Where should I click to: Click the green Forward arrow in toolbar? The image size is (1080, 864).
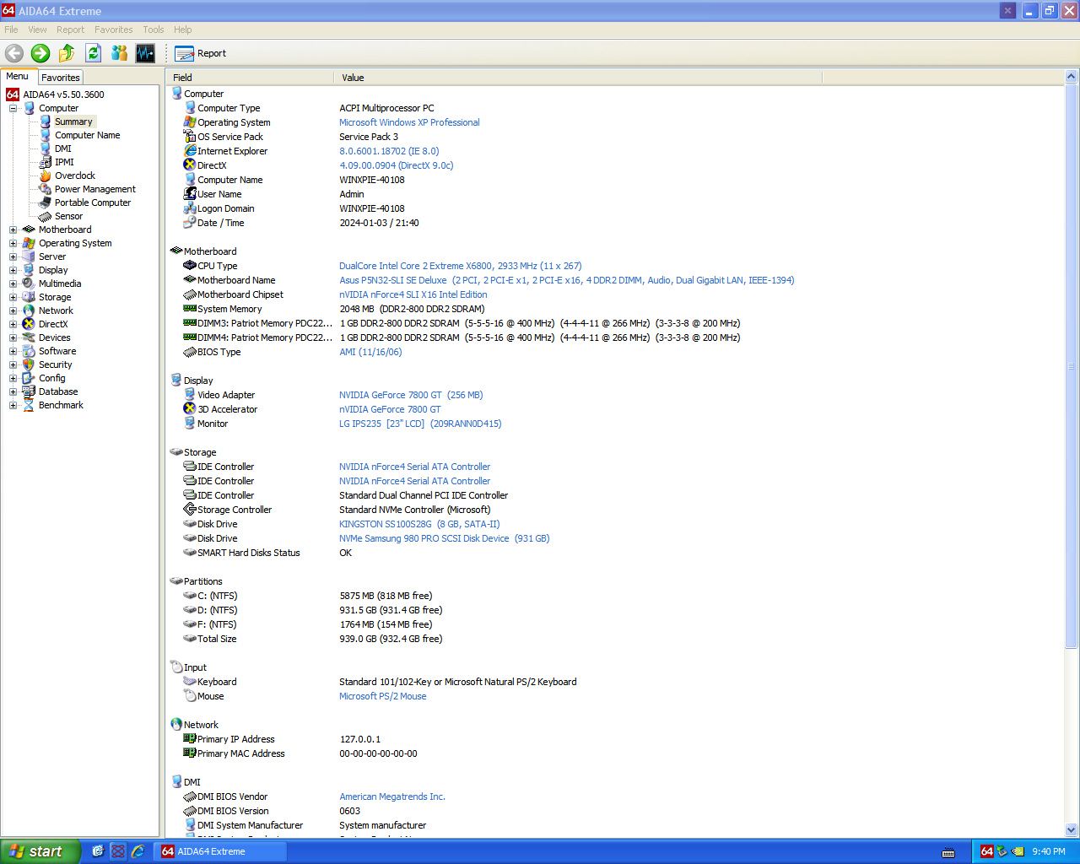(40, 53)
